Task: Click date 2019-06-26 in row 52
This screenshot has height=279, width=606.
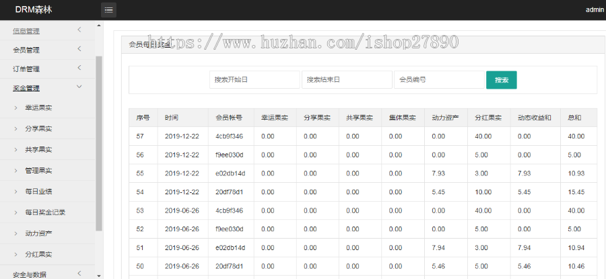Action: point(182,229)
